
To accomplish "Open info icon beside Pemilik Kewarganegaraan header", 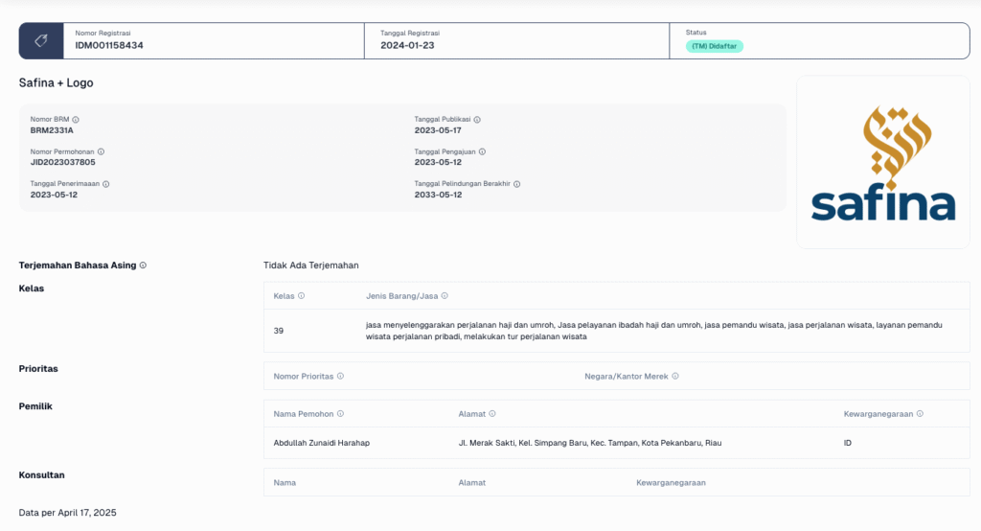I will [x=920, y=414].
